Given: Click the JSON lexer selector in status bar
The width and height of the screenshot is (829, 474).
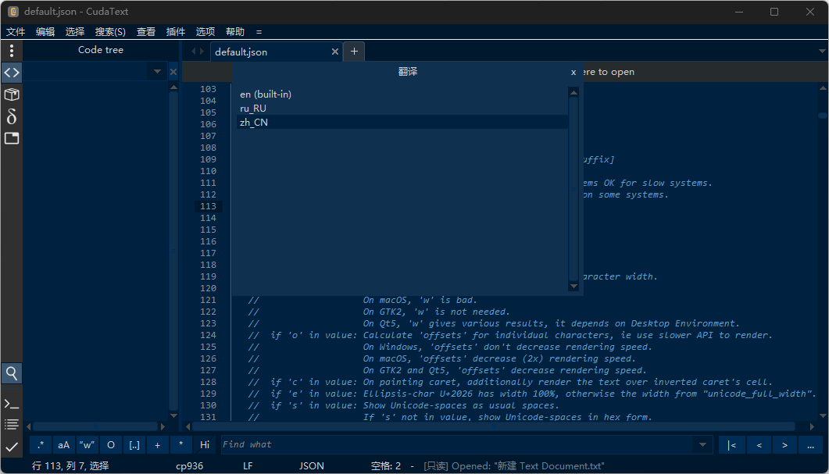Looking at the screenshot, I should pos(311,465).
